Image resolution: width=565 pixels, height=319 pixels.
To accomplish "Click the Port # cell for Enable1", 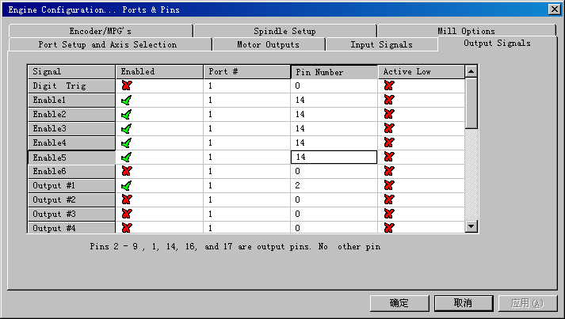I will point(246,100).
